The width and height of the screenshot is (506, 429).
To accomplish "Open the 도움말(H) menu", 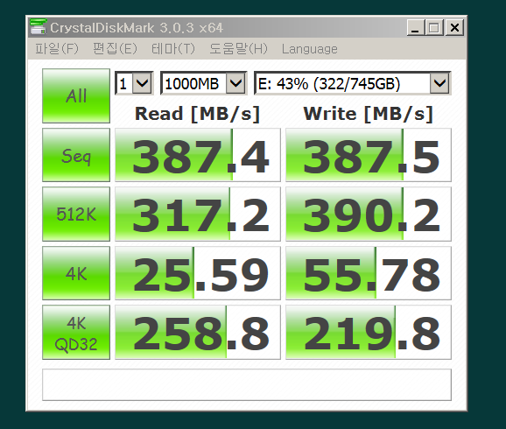I will pos(238,49).
